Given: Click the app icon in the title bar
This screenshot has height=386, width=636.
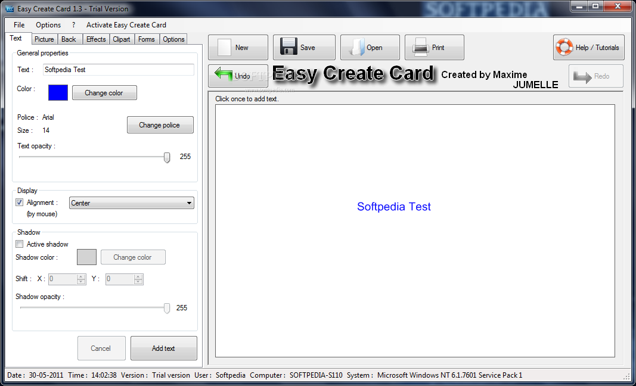Looking at the screenshot, I should [x=10, y=8].
